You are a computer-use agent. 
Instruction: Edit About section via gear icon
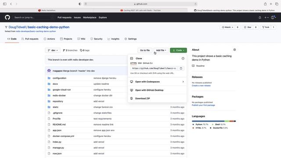coord(234,50)
